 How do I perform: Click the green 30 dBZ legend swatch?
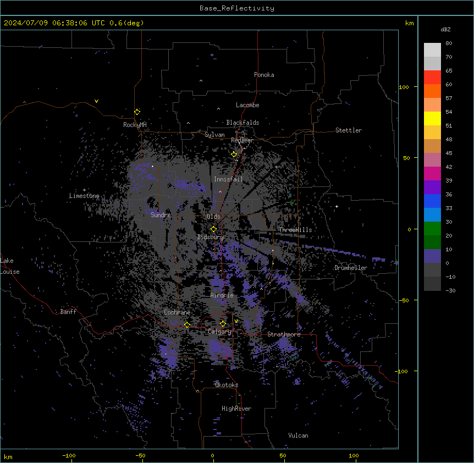pyautogui.click(x=432, y=229)
